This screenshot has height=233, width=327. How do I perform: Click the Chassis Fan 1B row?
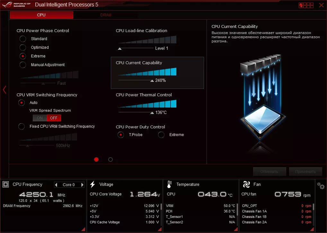click(277, 217)
